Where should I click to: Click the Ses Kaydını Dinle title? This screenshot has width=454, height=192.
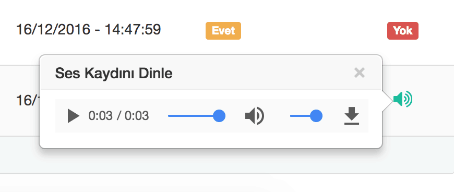(x=114, y=73)
